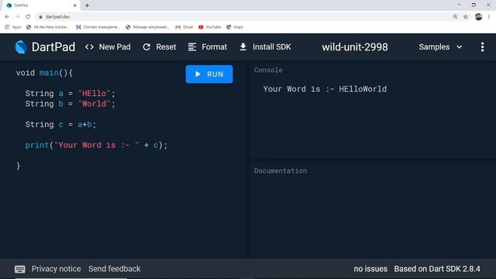Click the Format button label
Image resolution: width=496 pixels, height=279 pixels.
[214, 46]
